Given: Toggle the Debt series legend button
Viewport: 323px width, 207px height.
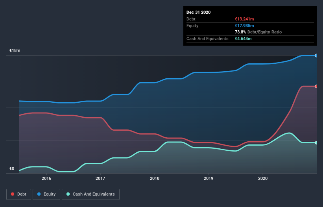Looking at the screenshot, I should tap(18, 194).
